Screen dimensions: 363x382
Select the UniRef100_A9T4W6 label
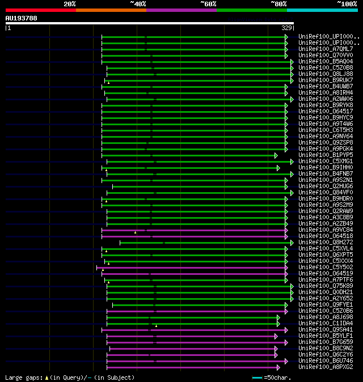coord(326,124)
